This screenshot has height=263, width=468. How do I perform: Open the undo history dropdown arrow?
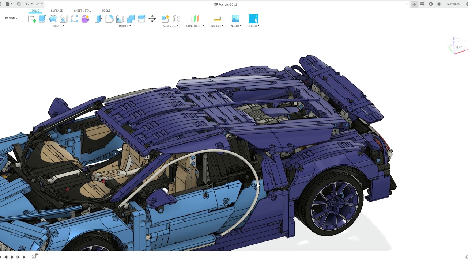pyautogui.click(x=31, y=4)
